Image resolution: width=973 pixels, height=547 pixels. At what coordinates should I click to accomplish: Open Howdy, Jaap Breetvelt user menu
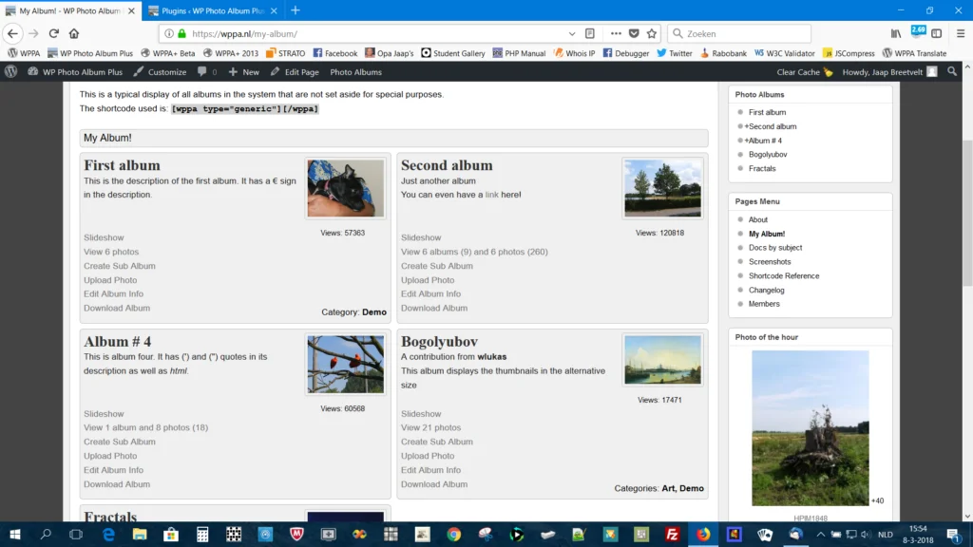coord(889,72)
